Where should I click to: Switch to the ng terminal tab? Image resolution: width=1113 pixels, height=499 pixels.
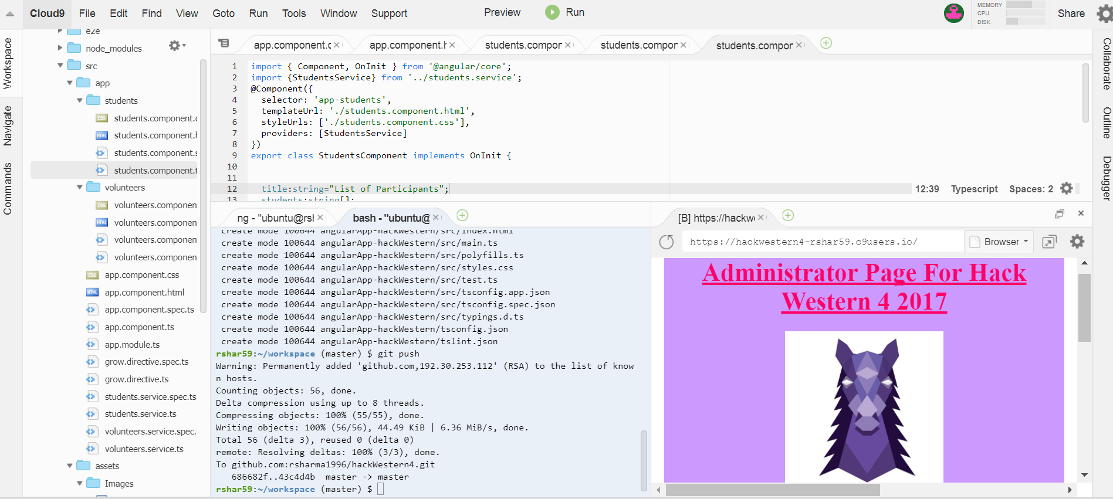275,218
